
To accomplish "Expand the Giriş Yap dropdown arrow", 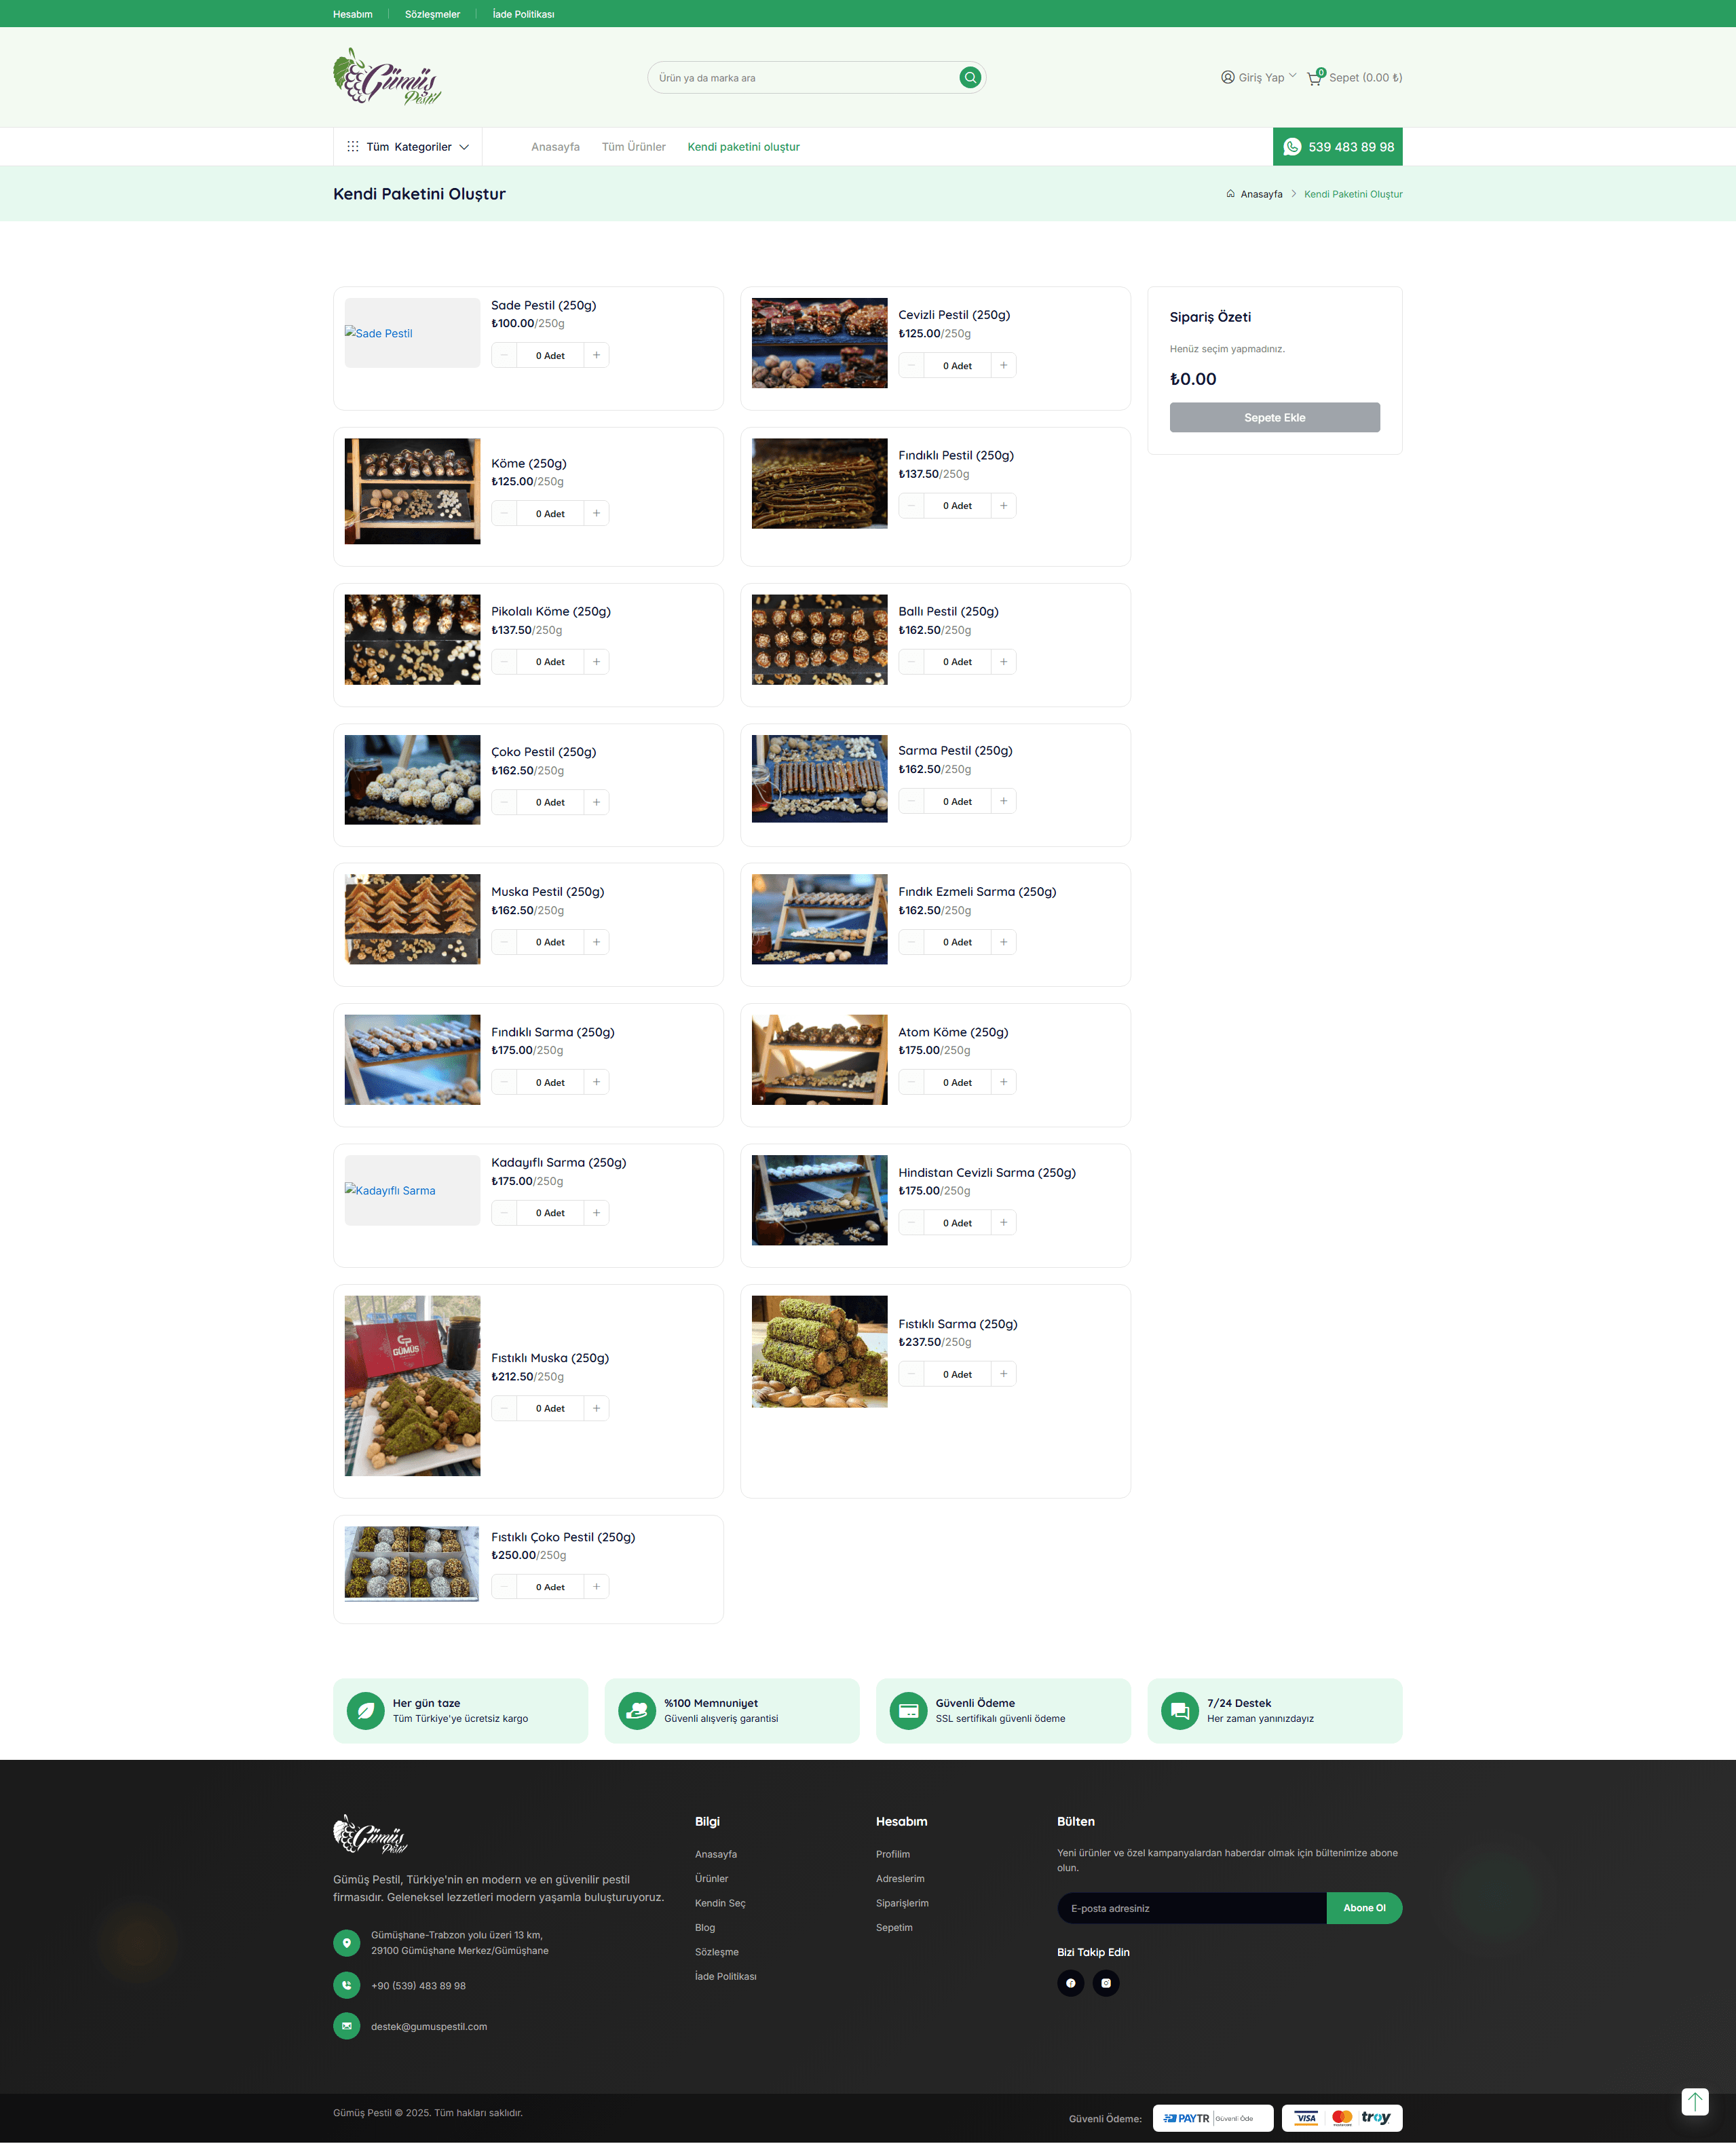I will pyautogui.click(x=1292, y=76).
